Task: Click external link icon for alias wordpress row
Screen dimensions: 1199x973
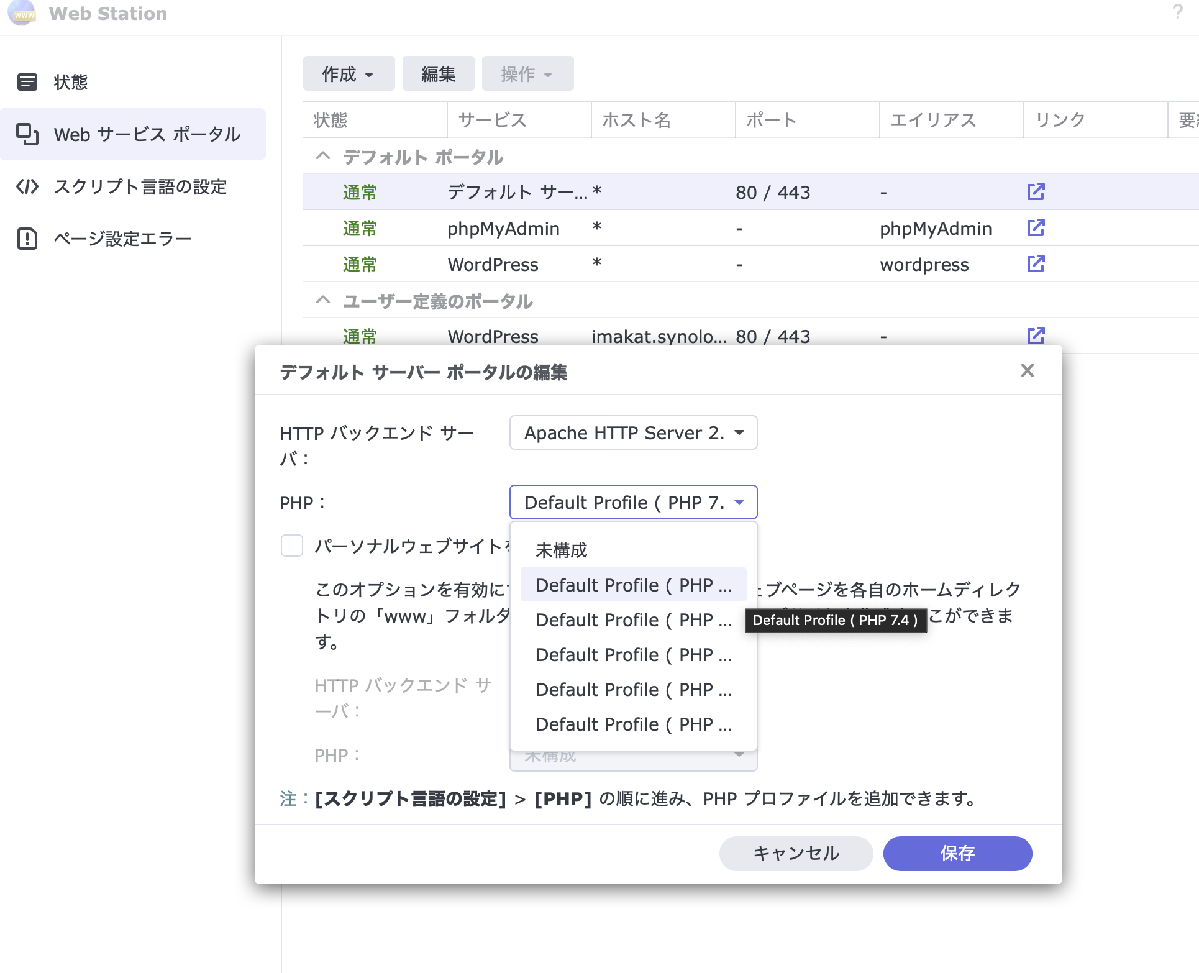Action: (x=1036, y=263)
